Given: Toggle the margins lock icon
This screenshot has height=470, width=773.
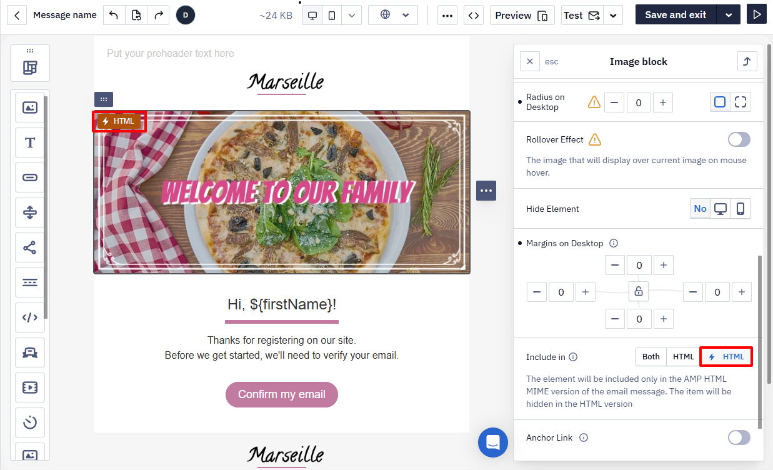Looking at the screenshot, I should (x=639, y=291).
